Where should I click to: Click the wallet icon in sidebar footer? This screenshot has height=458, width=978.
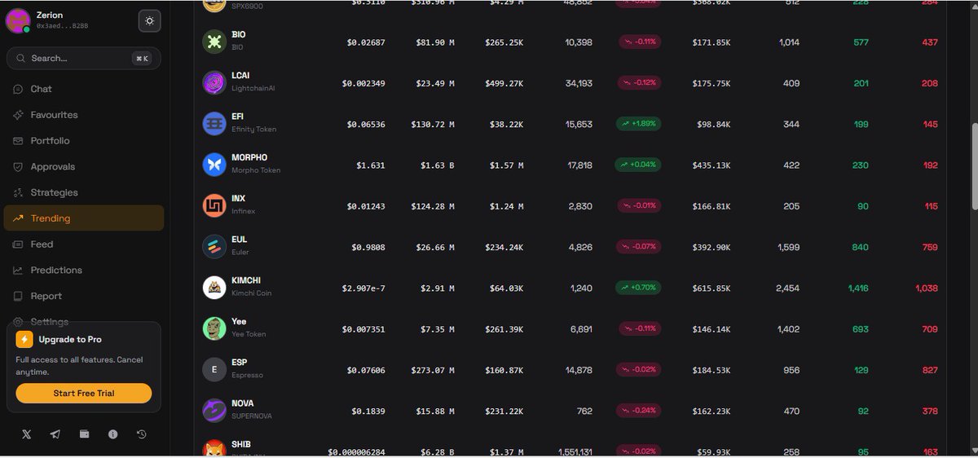point(84,434)
